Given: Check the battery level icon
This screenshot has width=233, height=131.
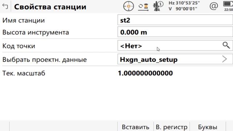Looking at the screenshot, I should click(228, 4).
